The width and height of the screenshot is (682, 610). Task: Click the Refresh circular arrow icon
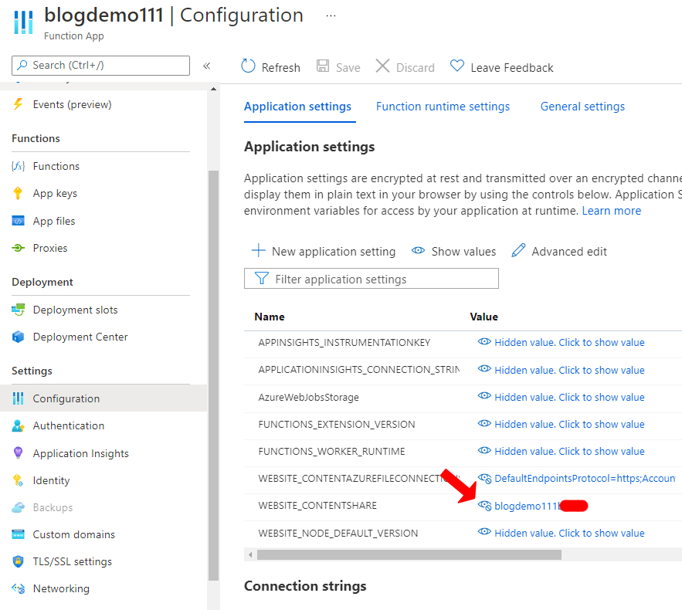tap(248, 66)
